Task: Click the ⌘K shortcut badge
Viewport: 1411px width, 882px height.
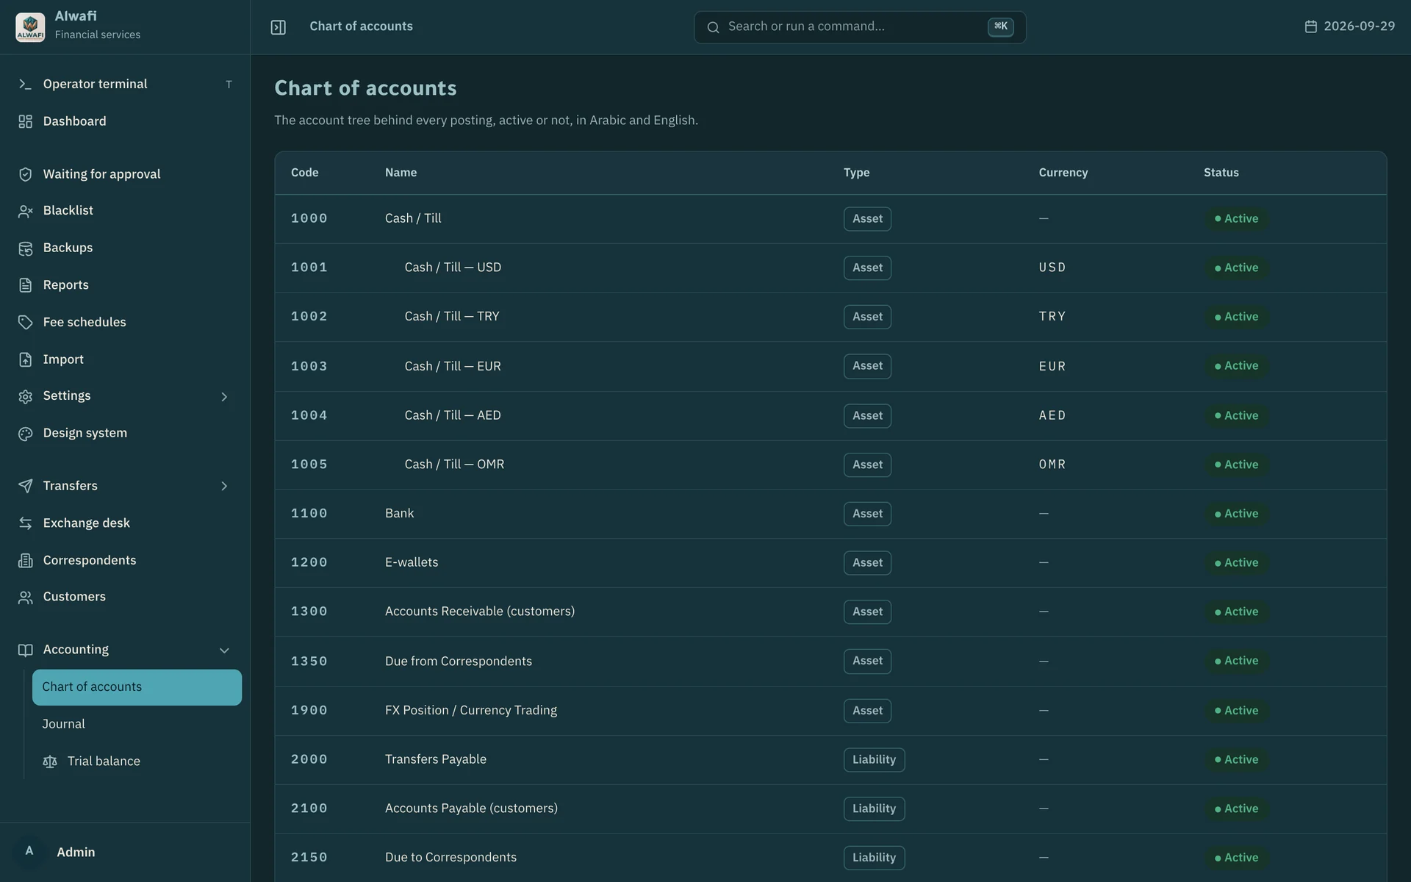Action: [x=1000, y=26]
